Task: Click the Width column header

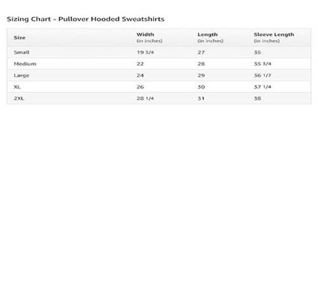Action: (145, 35)
